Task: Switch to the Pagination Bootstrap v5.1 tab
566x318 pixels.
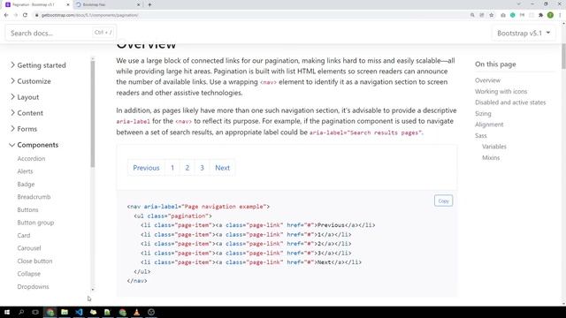Action: click(x=36, y=4)
